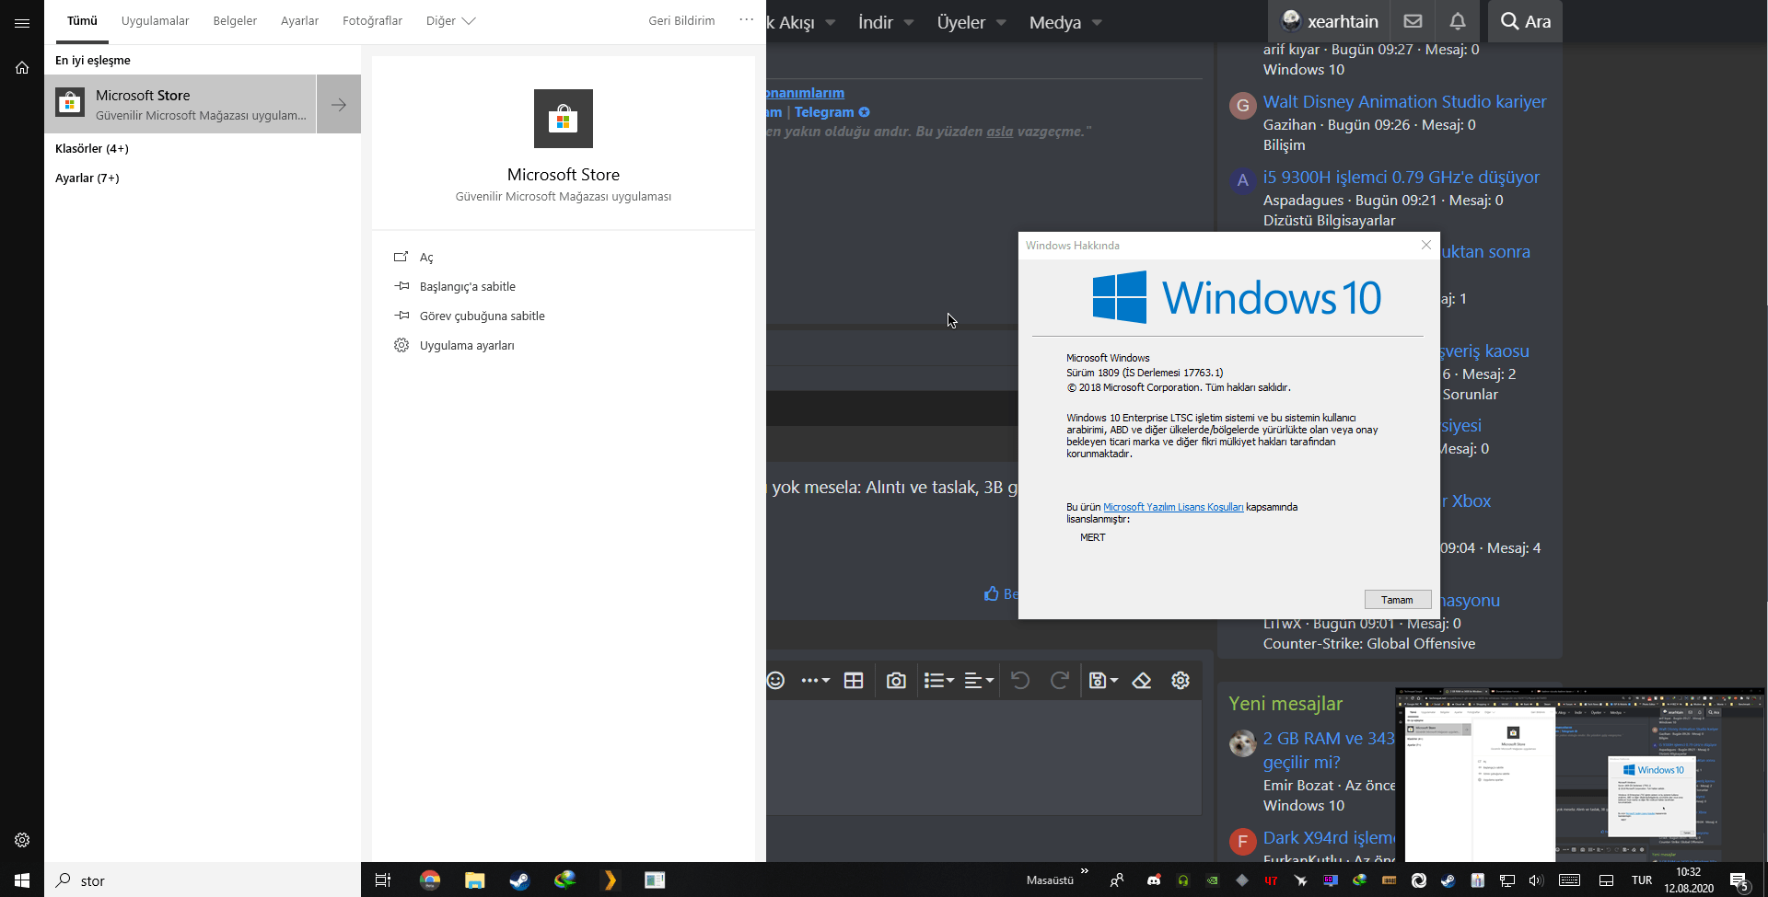The height and width of the screenshot is (897, 1768).
Task: Open the Action Center notifications icon
Action: click(1739, 881)
